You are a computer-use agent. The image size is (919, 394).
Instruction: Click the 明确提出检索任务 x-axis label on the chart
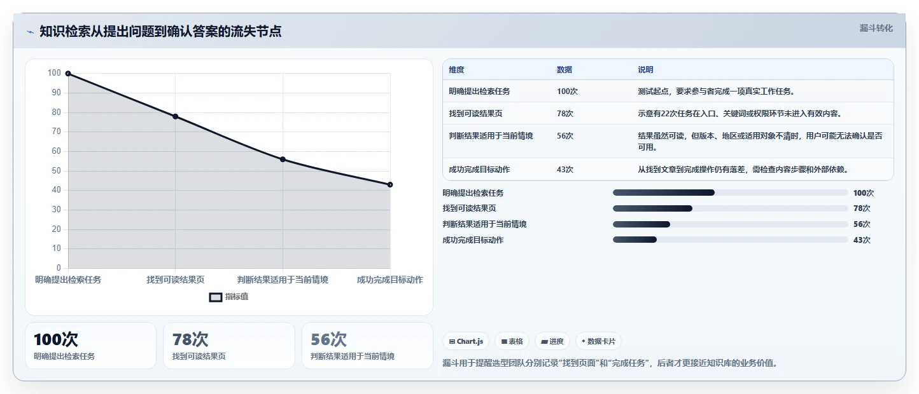pos(68,280)
